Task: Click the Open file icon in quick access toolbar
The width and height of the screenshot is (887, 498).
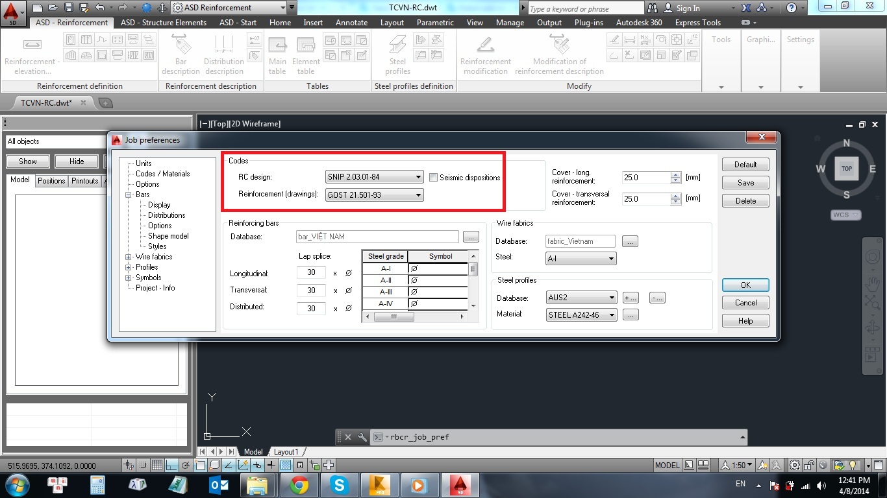Action: [x=53, y=8]
